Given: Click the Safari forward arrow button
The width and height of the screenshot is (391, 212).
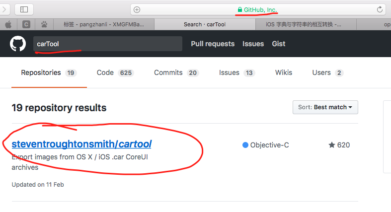Looking at the screenshot, I should point(4,9).
